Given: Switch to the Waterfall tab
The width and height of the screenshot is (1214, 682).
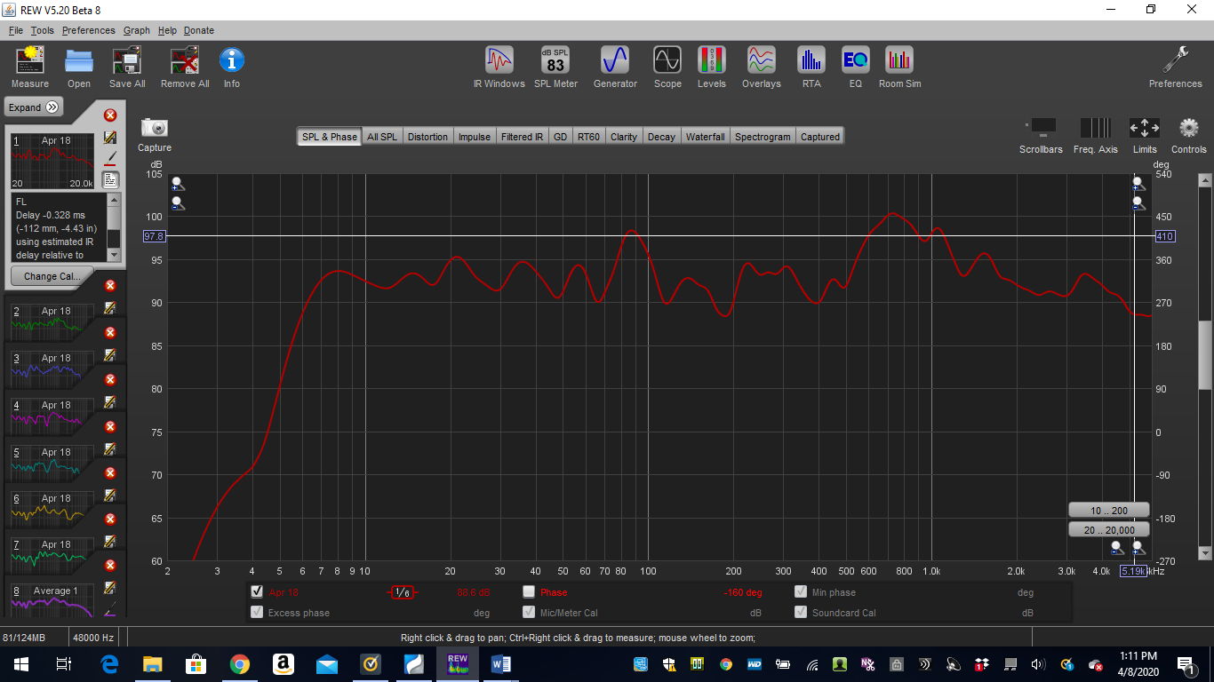Looking at the screenshot, I should coord(705,137).
